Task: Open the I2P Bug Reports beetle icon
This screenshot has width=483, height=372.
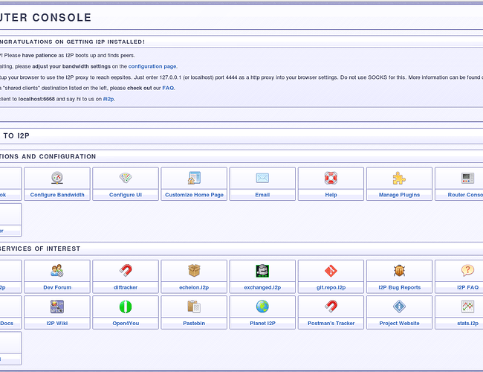Action: (x=399, y=271)
